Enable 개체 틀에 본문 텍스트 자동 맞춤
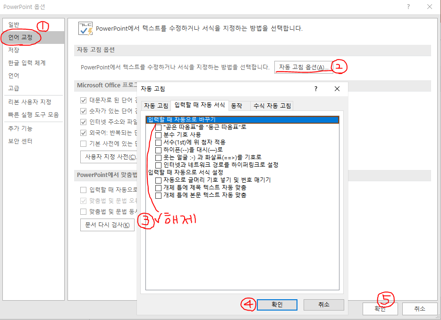Screen dimensions: 441x320 coord(159,195)
